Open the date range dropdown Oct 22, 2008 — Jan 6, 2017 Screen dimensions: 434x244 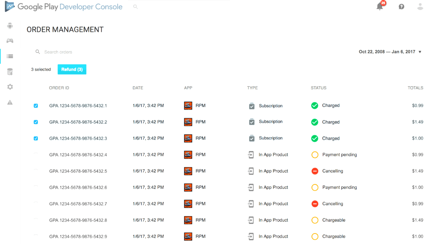390,52
